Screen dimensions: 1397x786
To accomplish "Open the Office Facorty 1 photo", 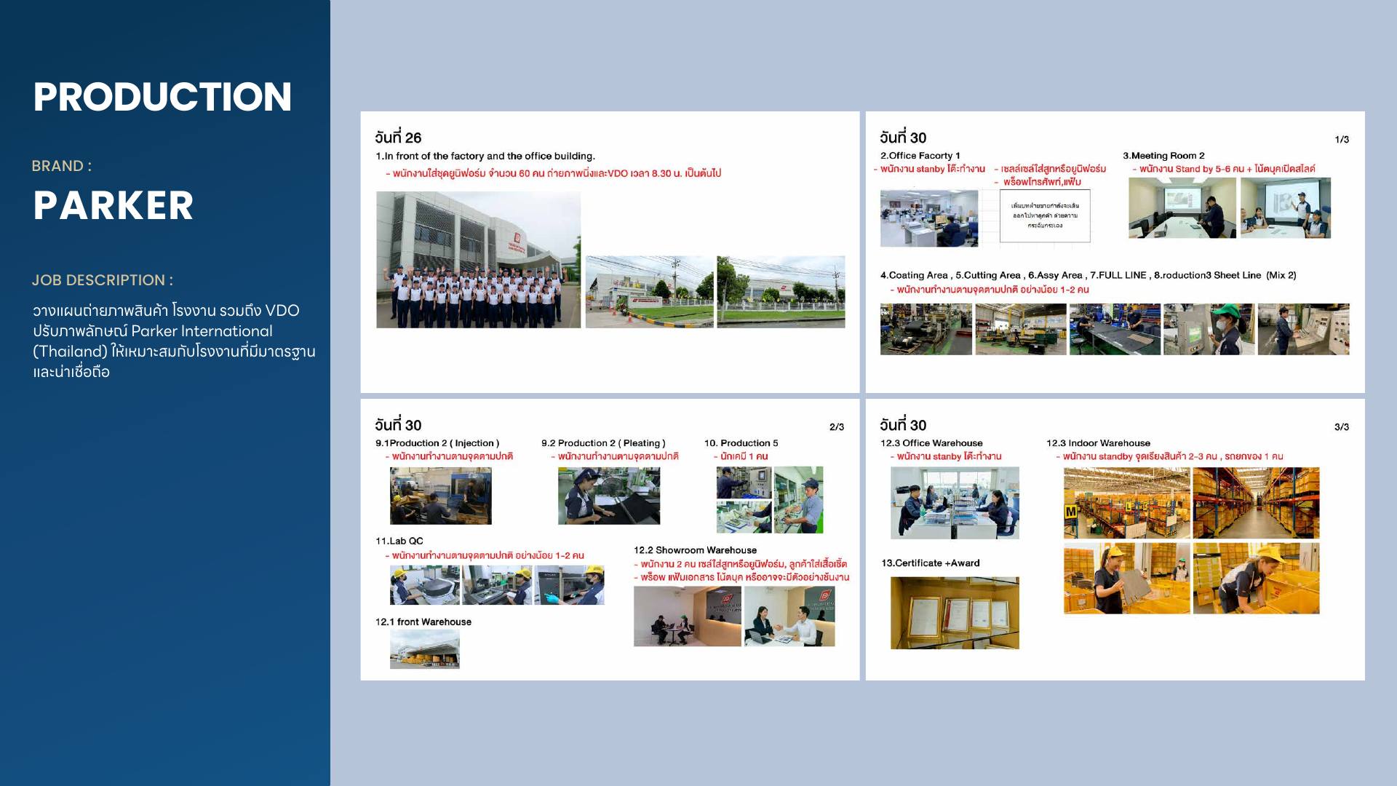I will [x=929, y=218].
